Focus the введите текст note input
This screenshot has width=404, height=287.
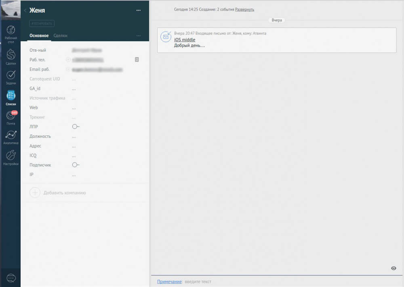tap(198, 282)
